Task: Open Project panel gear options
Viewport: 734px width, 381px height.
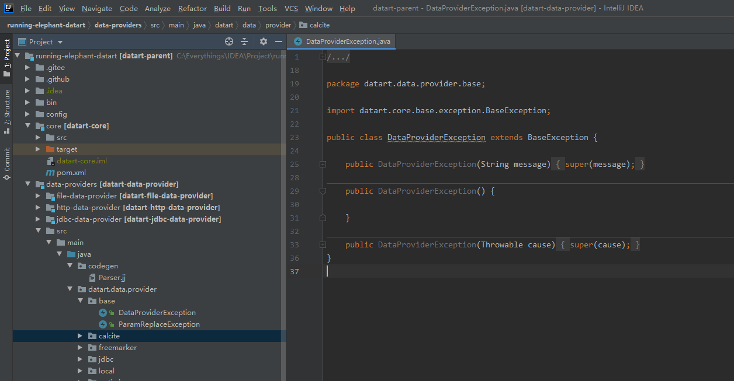Action: 263,41
